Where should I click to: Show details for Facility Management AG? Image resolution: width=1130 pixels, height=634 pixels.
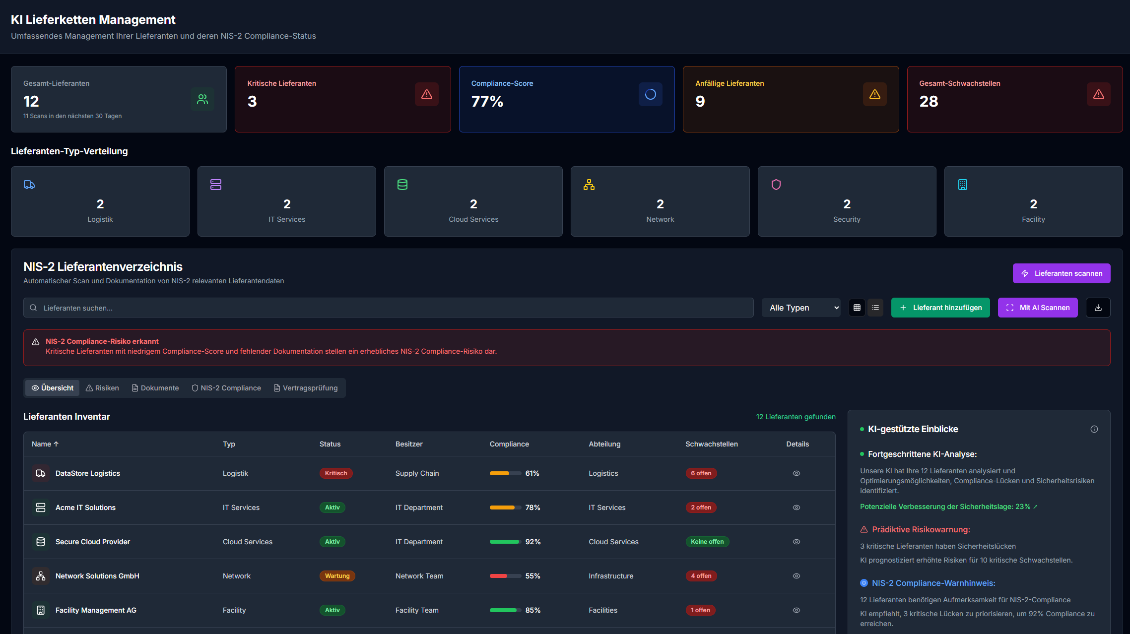797,610
